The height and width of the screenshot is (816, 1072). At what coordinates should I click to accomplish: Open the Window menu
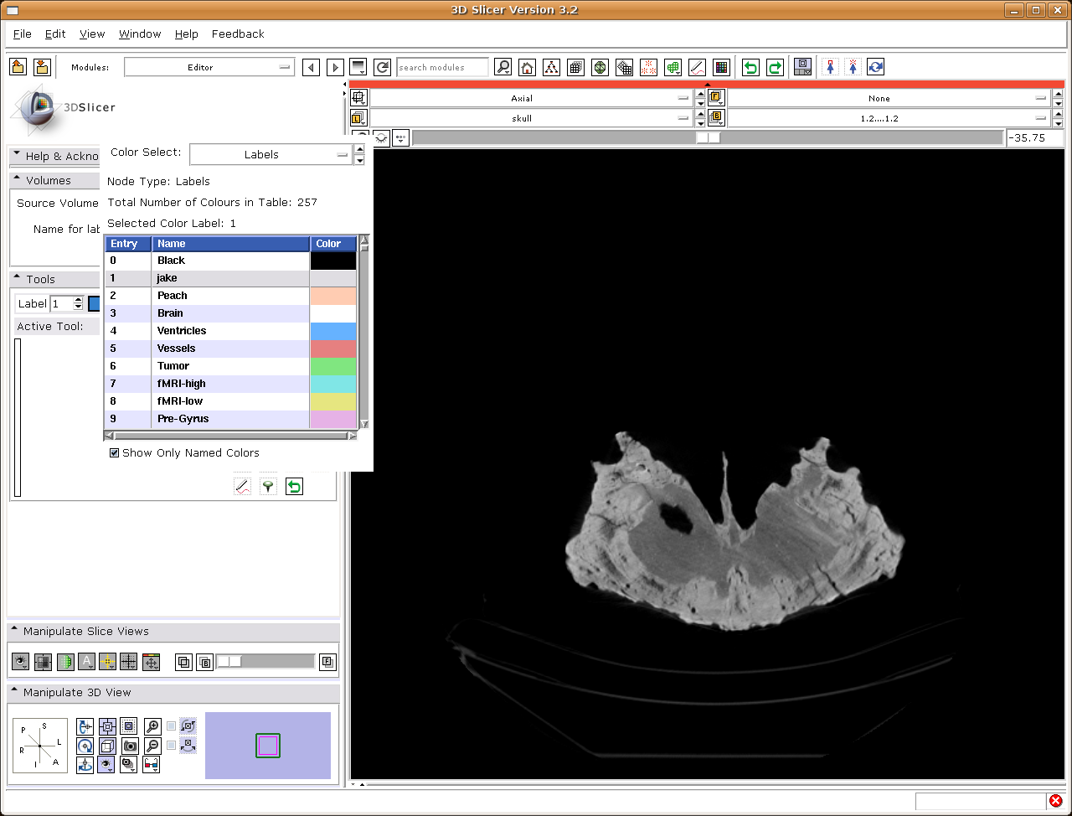[x=140, y=34]
